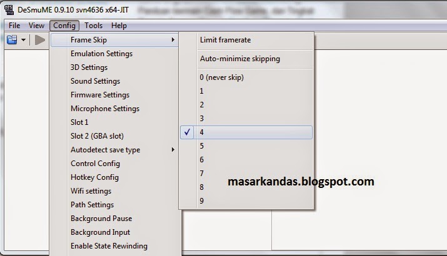Screen dimensions: 447x256
Task: Open Control Config
Action: pyautogui.click(x=114, y=164)
